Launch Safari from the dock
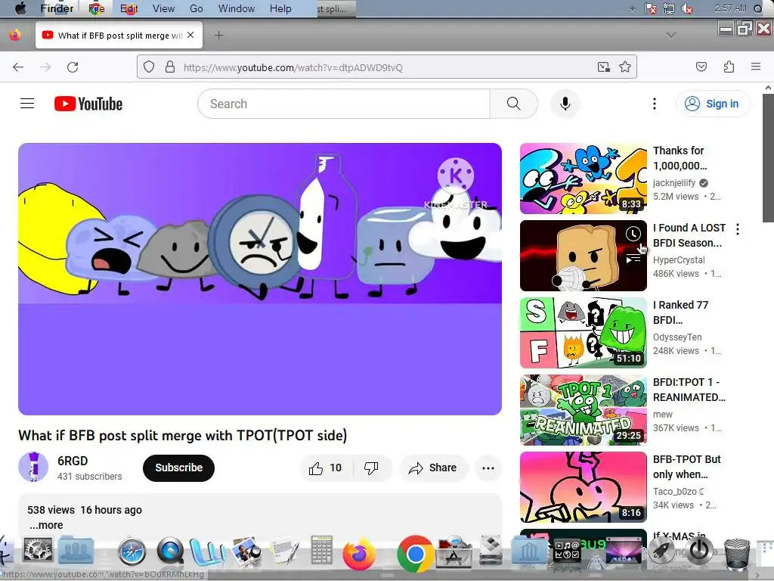The image size is (774, 581). tap(132, 551)
